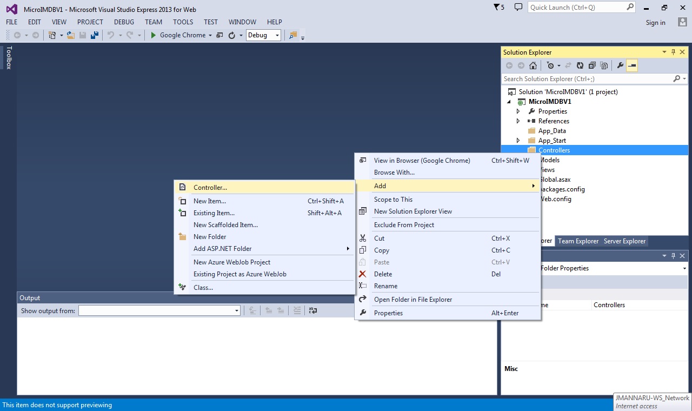Expand the References node

(518, 121)
